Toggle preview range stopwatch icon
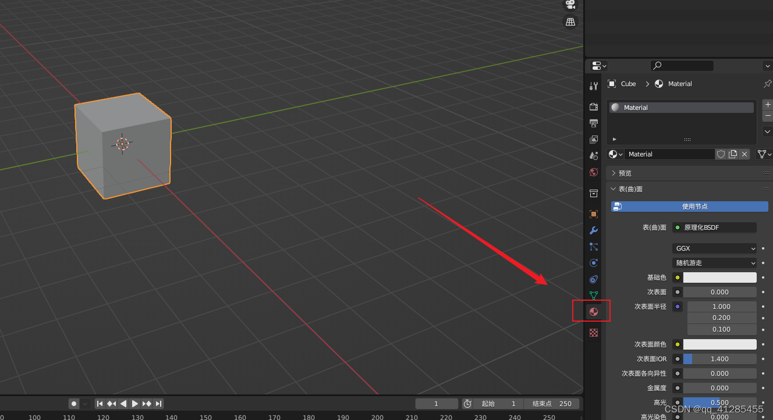The width and height of the screenshot is (773, 420). (x=467, y=403)
